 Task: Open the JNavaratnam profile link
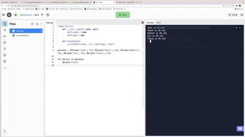click(x=26, y=15)
